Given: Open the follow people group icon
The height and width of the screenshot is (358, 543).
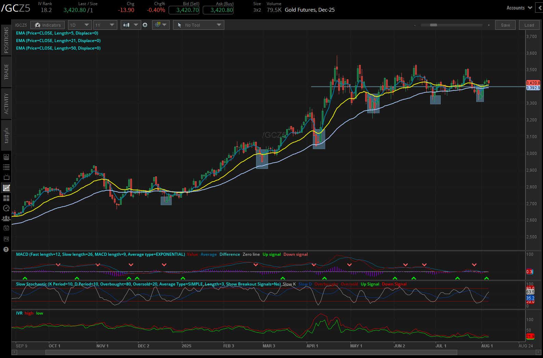Looking at the screenshot, I should (6, 218).
